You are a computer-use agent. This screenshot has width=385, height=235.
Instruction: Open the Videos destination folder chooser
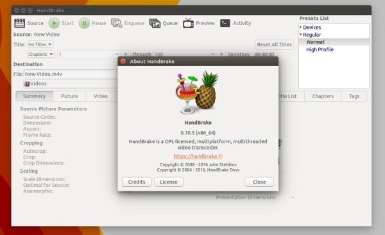[x=71, y=83]
